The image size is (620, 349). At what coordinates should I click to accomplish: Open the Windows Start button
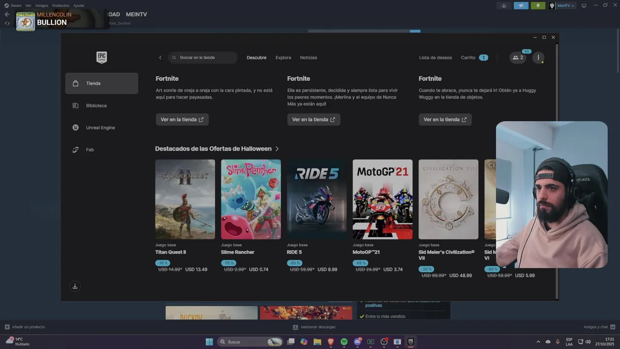209,342
